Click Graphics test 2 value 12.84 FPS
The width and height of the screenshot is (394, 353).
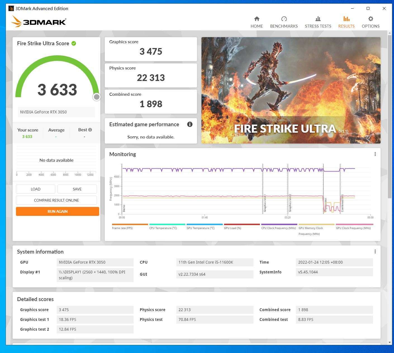95,329
